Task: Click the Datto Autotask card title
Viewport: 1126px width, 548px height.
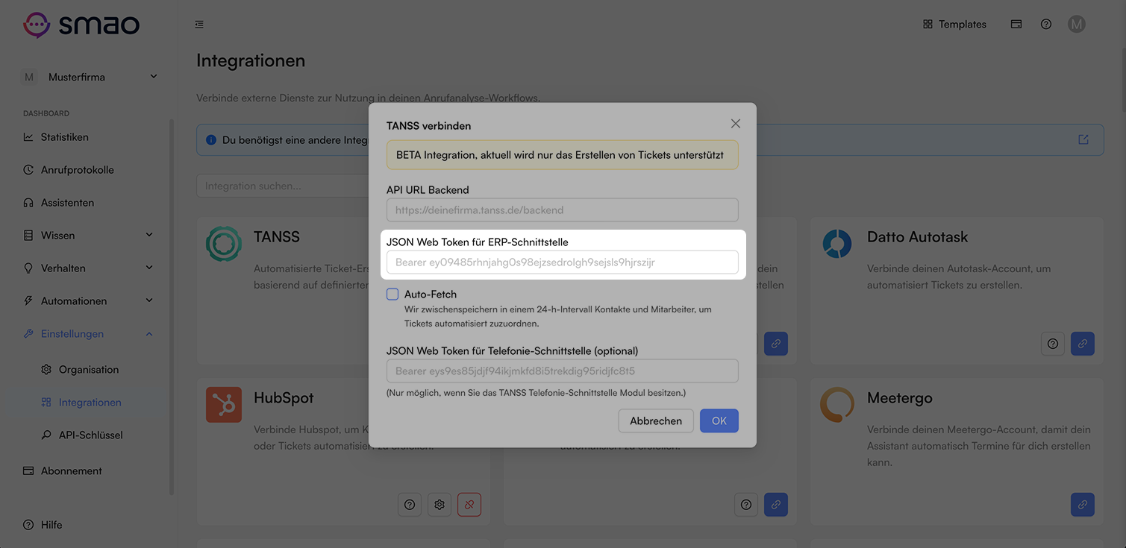Action: click(x=917, y=237)
